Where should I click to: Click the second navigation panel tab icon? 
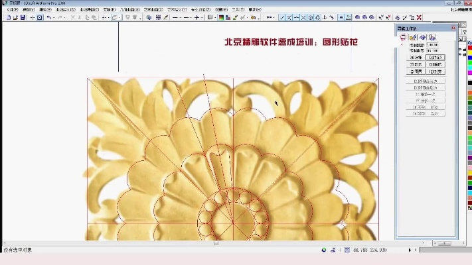point(413,37)
